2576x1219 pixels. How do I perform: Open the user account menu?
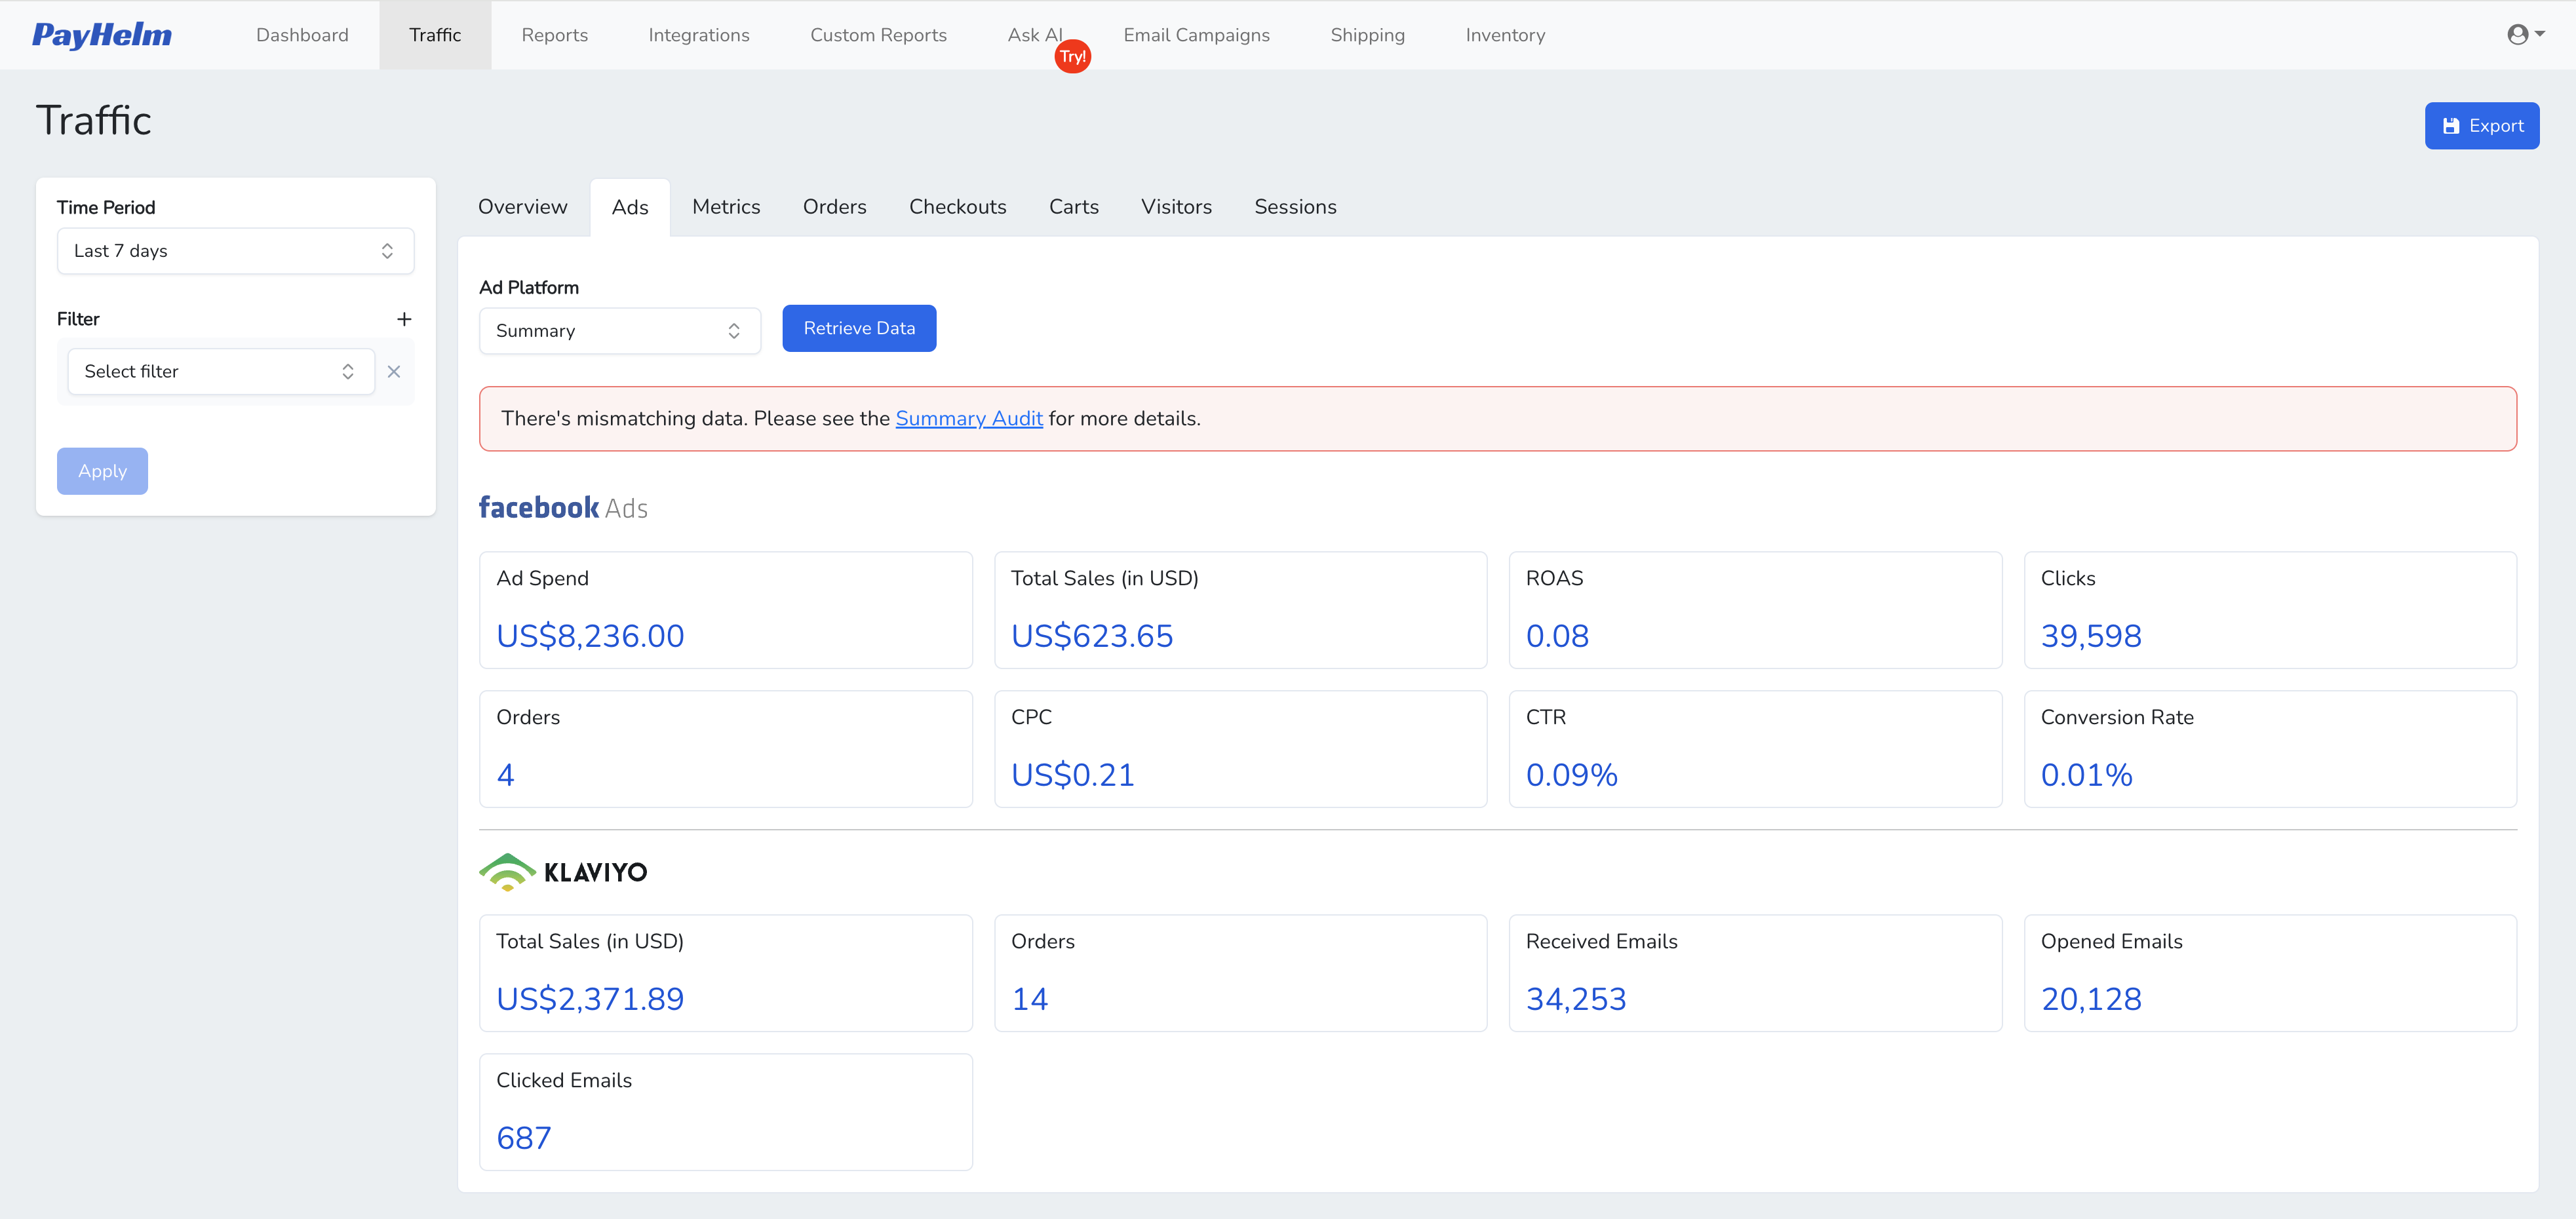tap(2521, 34)
